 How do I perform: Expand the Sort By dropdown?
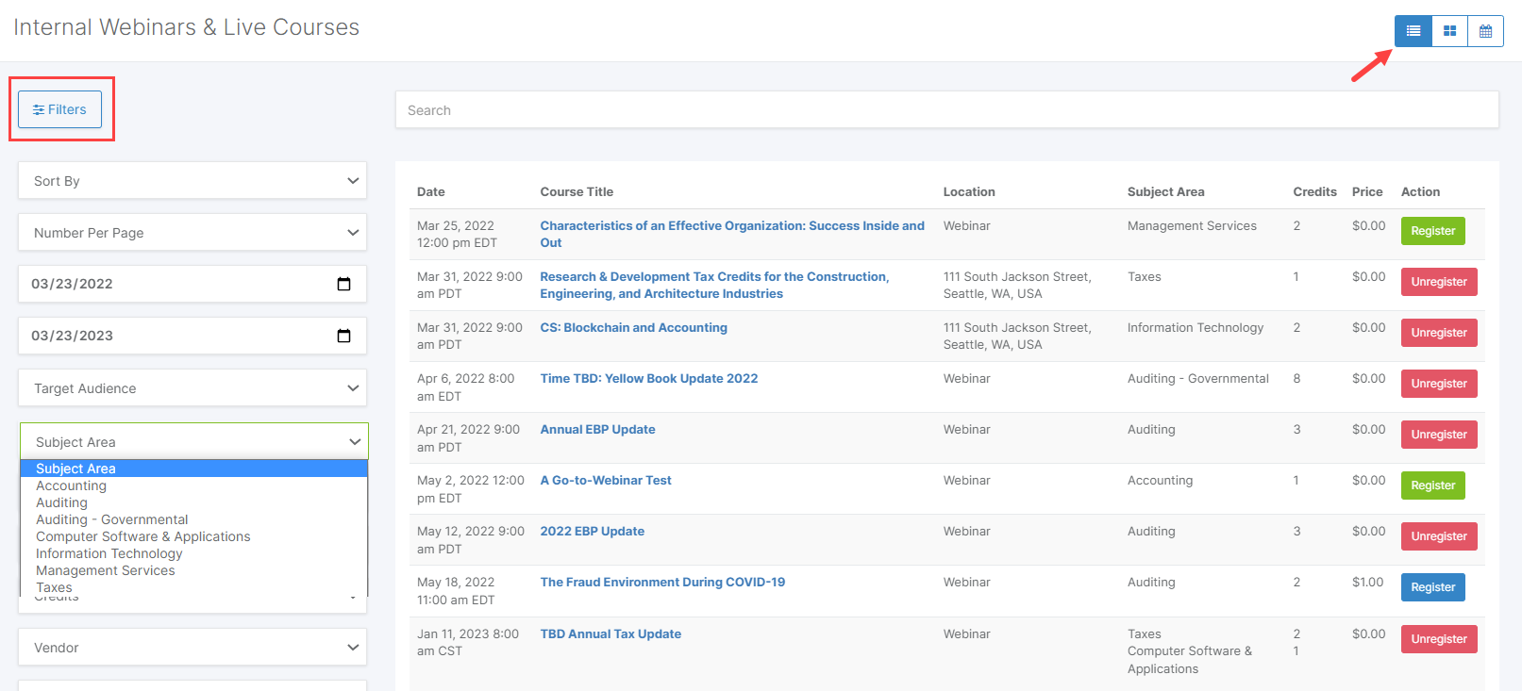[192, 181]
